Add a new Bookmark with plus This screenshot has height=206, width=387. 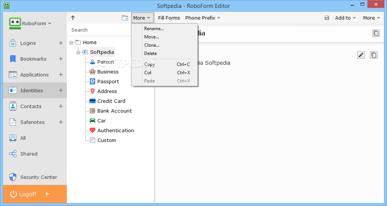(x=61, y=59)
